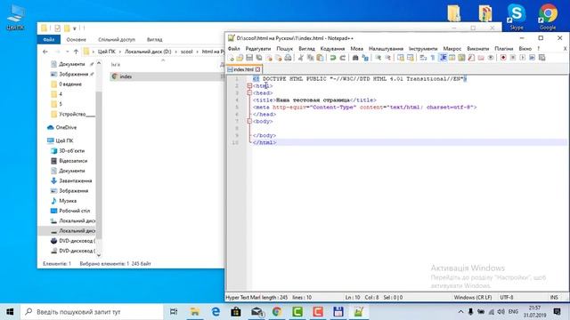570x320 pixels.
Task: Toggle file monitoring eye icon
Action: coord(491,58)
